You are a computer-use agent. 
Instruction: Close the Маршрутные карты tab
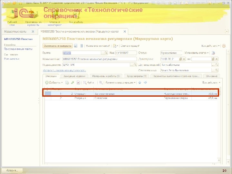click(x=33, y=32)
